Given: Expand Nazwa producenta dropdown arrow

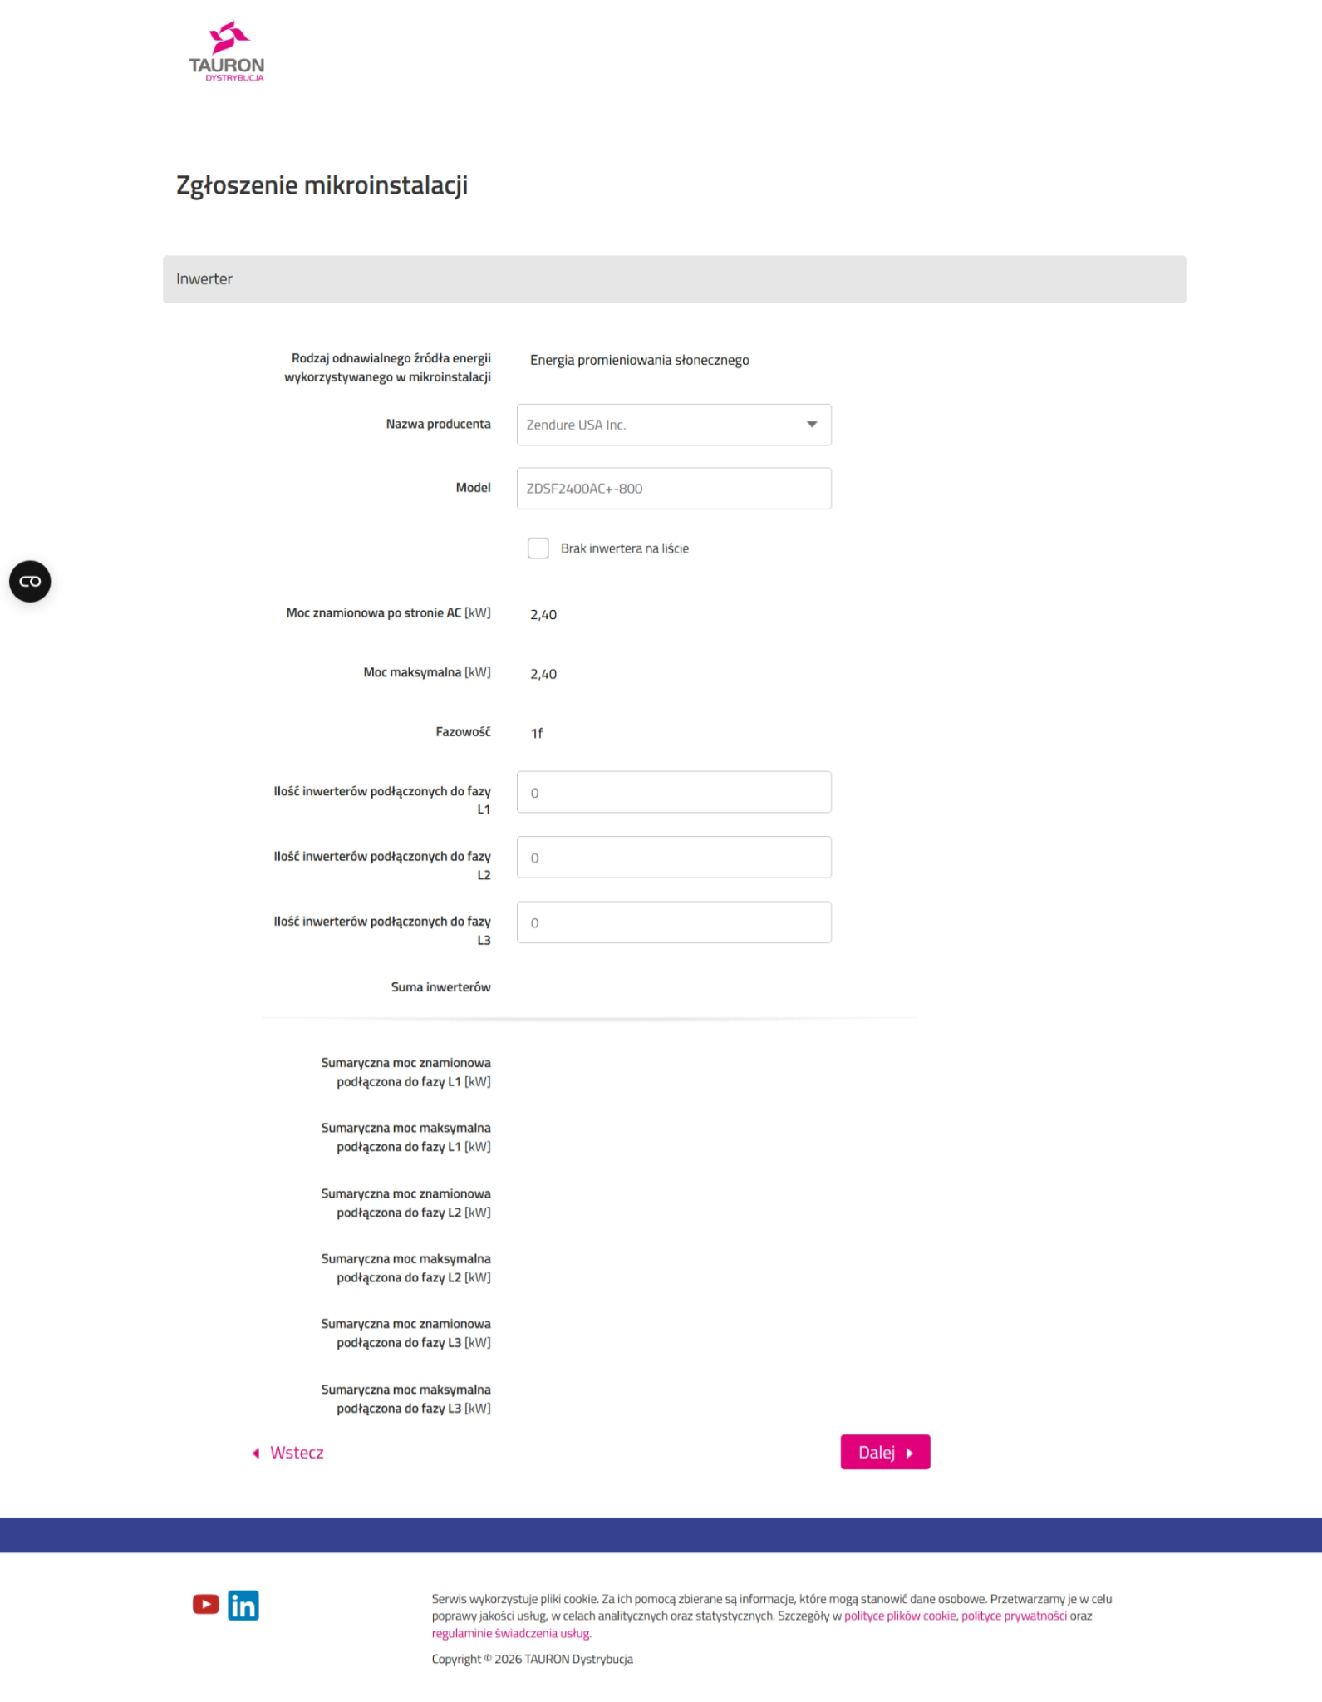Looking at the screenshot, I should [x=812, y=425].
